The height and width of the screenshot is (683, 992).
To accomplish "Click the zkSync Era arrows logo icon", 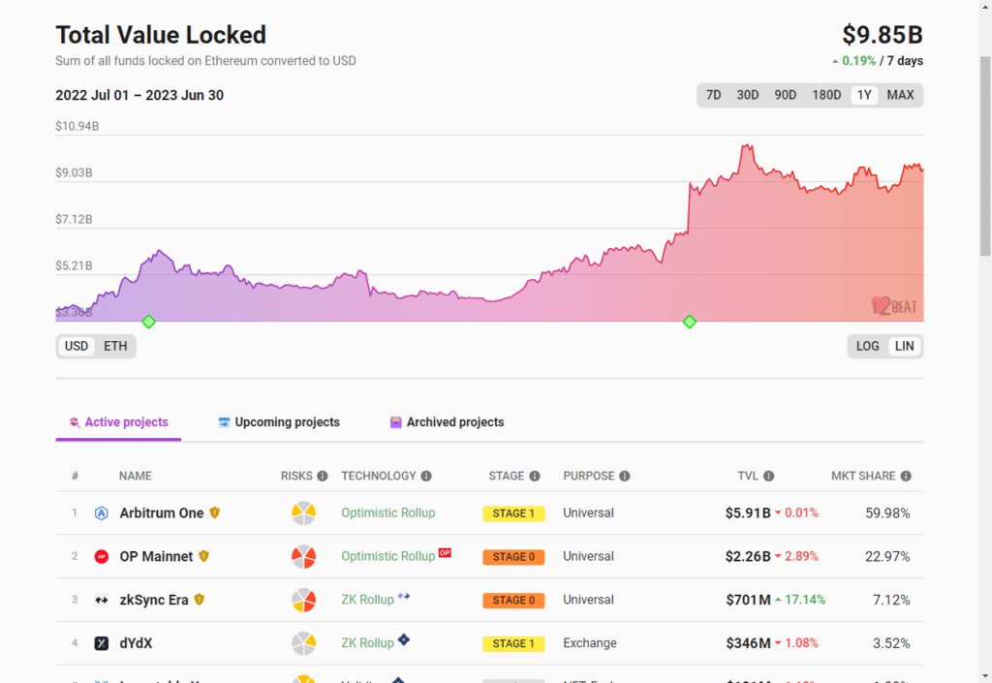I will point(101,600).
